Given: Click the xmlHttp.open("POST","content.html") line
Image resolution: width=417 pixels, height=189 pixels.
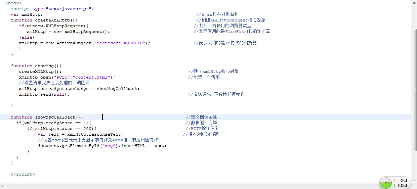Looking at the screenshot, I should pos(67,77).
